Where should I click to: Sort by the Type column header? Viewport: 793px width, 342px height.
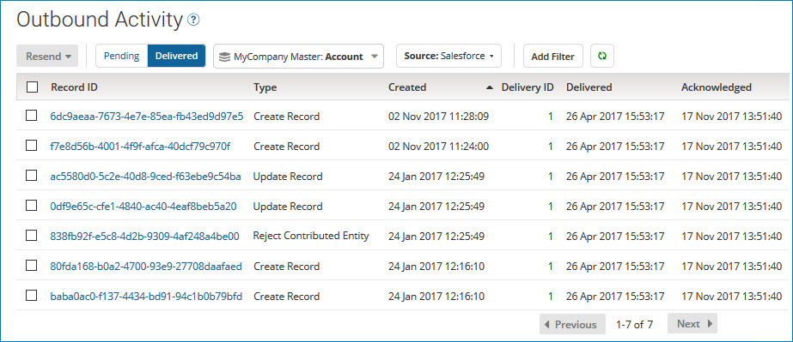pyautogui.click(x=265, y=87)
